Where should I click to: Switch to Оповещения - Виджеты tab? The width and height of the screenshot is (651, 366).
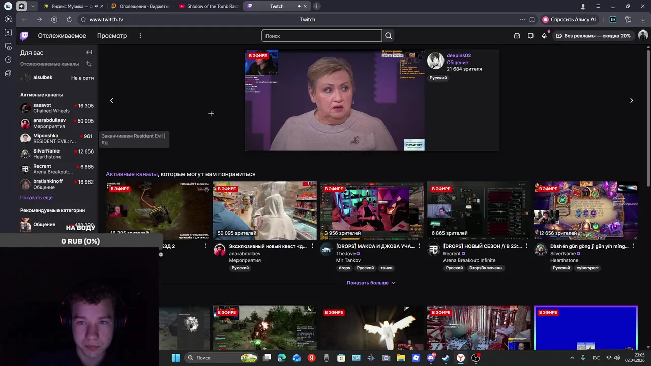(140, 6)
